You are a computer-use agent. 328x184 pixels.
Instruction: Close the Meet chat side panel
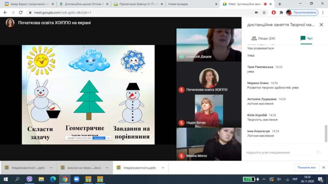coord(321,25)
